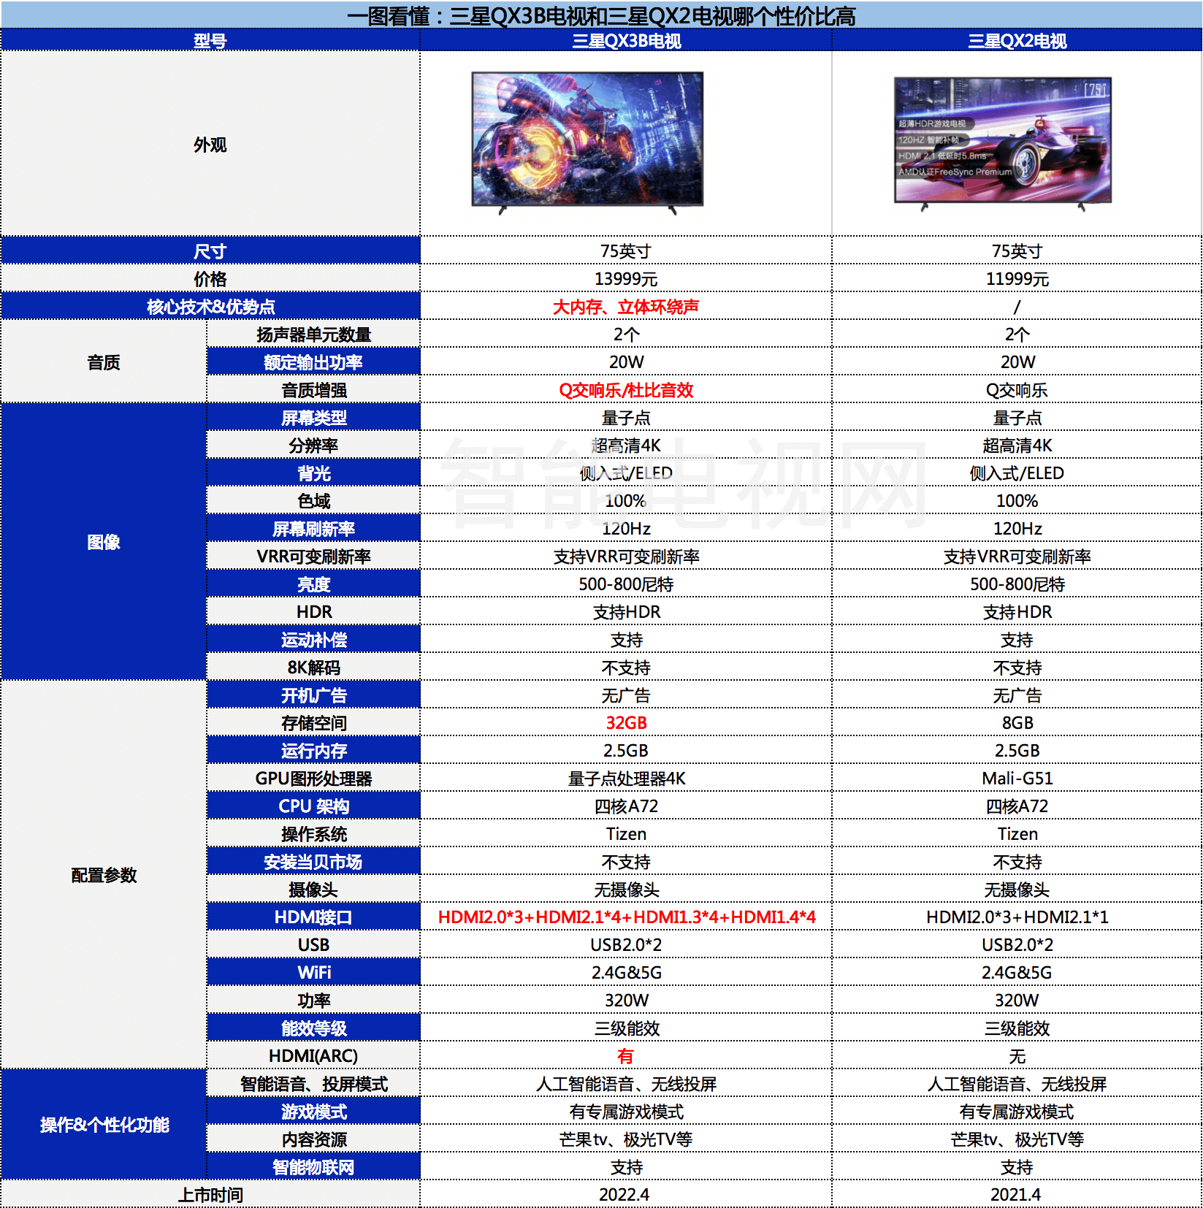Screen dimensions: 1203x1208
Task: Click the 摄像头 label
Action: (313, 890)
